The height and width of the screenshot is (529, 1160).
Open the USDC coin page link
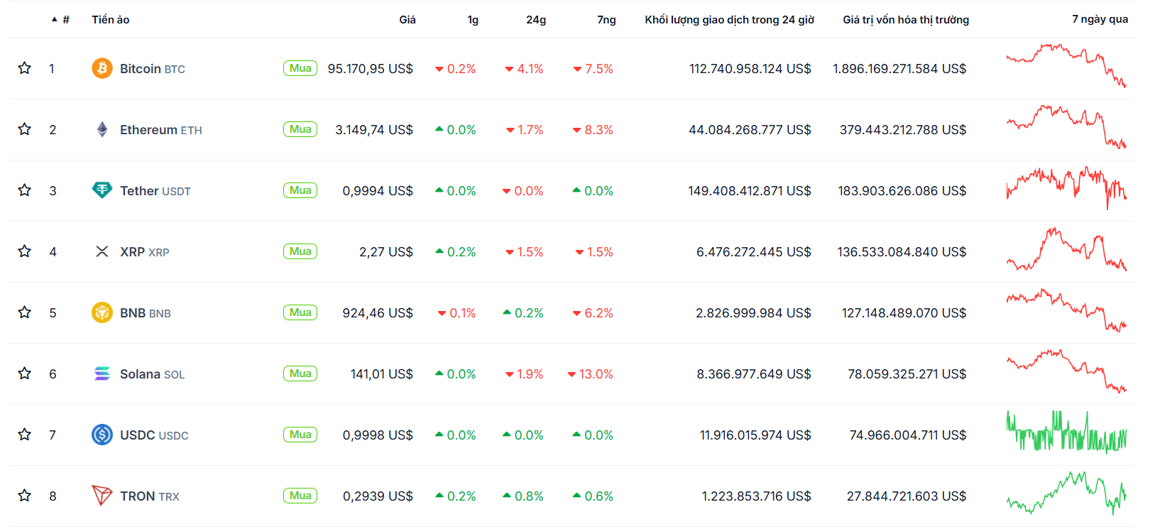pyautogui.click(x=154, y=435)
